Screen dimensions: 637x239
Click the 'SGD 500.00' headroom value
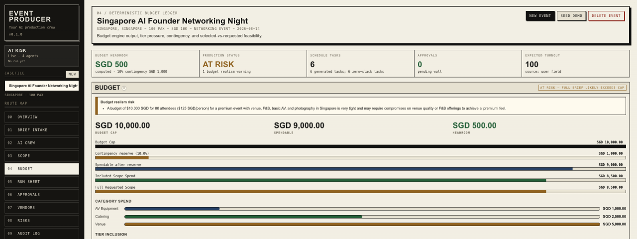click(474, 125)
